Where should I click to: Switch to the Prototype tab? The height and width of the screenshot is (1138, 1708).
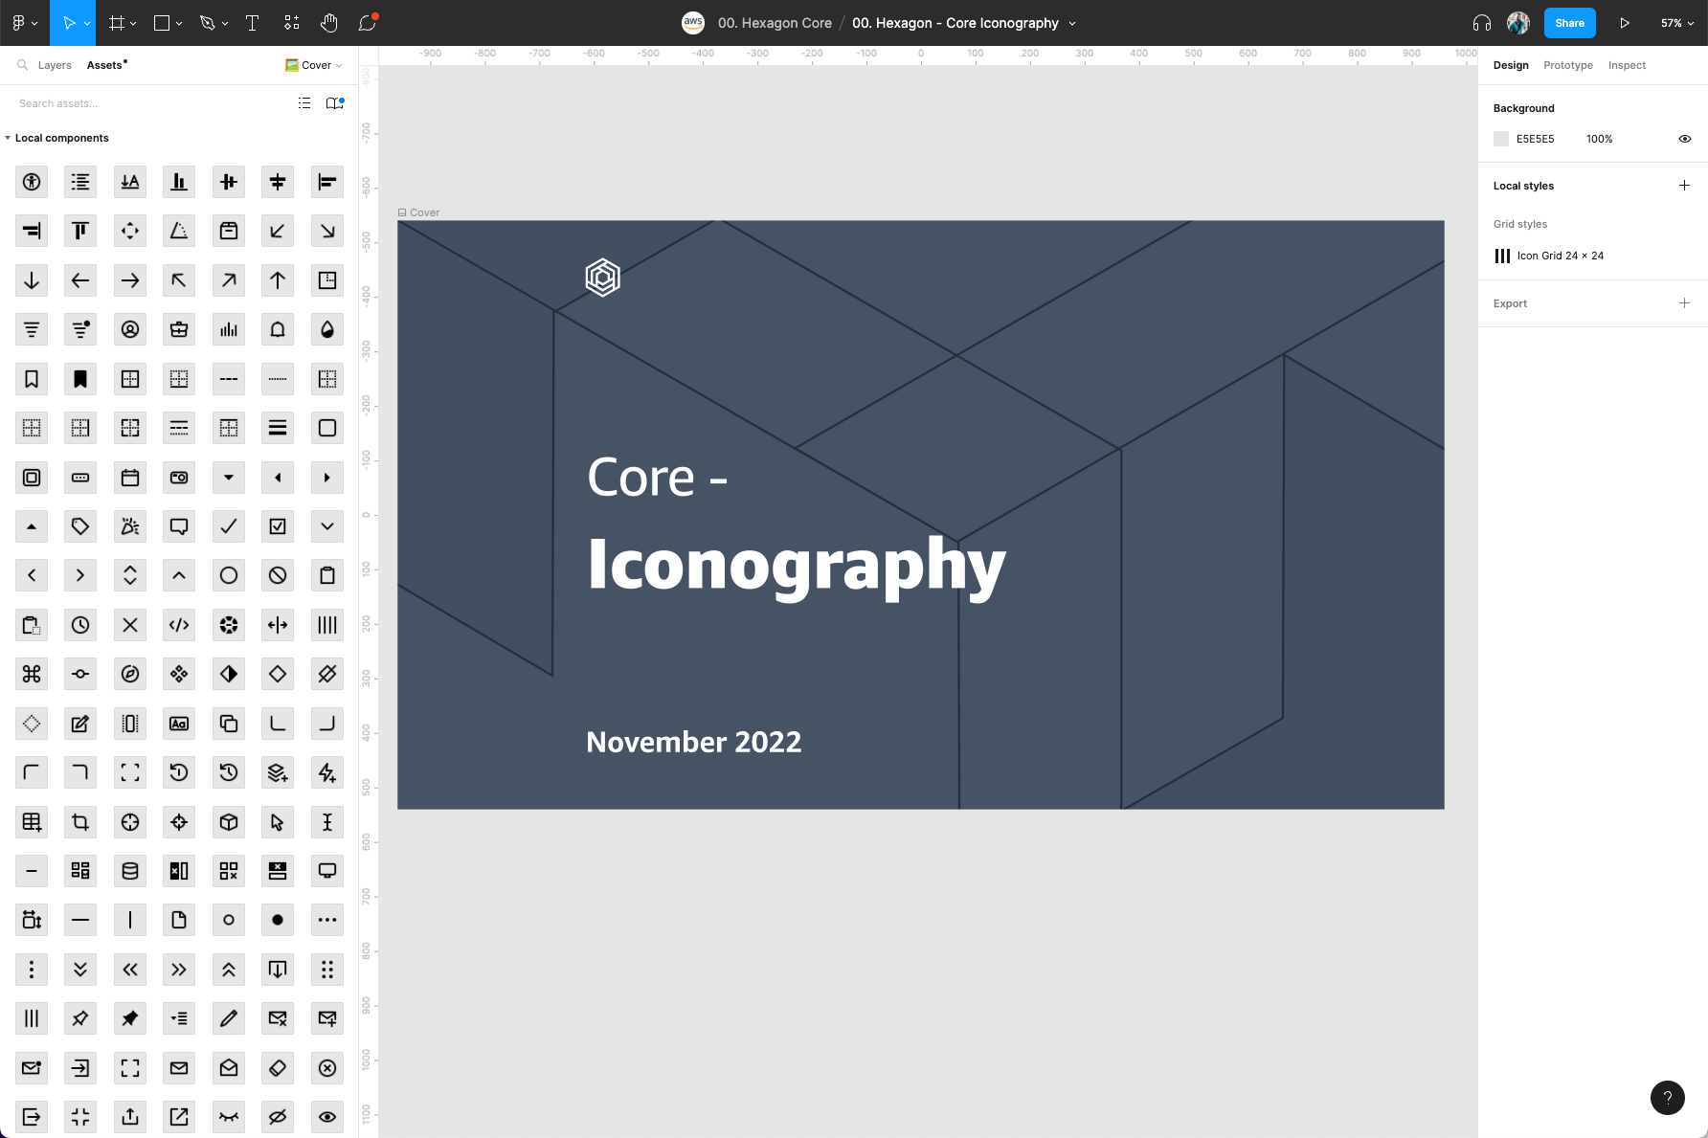point(1567,65)
